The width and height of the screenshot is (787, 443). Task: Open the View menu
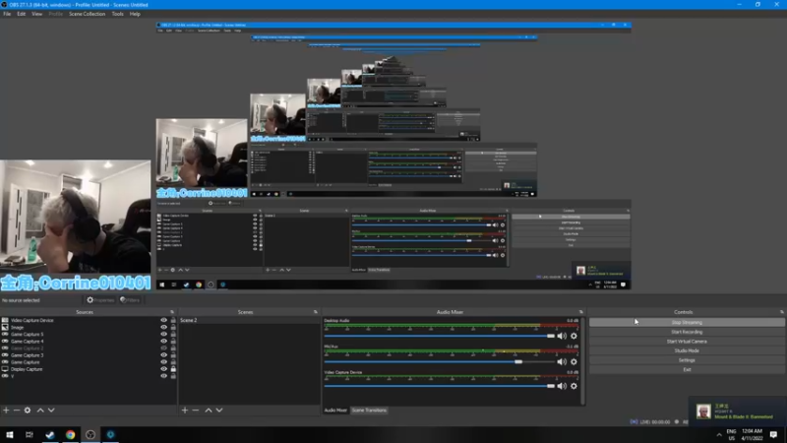(x=37, y=14)
